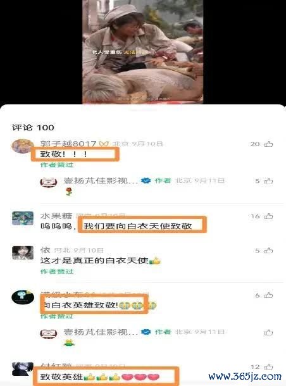Like the 向白衣英雄致敬 comment
286x386 pixels.
point(268,295)
